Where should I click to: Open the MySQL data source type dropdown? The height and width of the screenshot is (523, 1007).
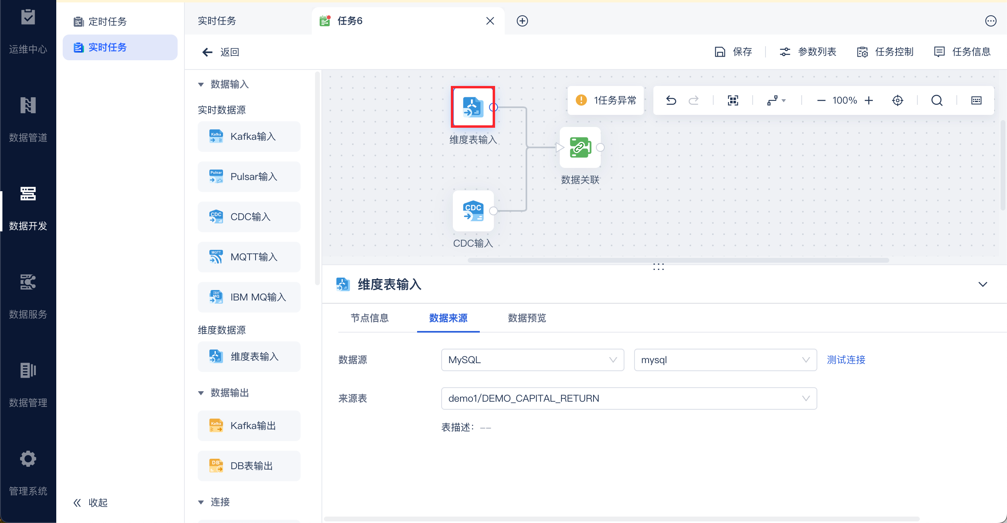click(532, 360)
